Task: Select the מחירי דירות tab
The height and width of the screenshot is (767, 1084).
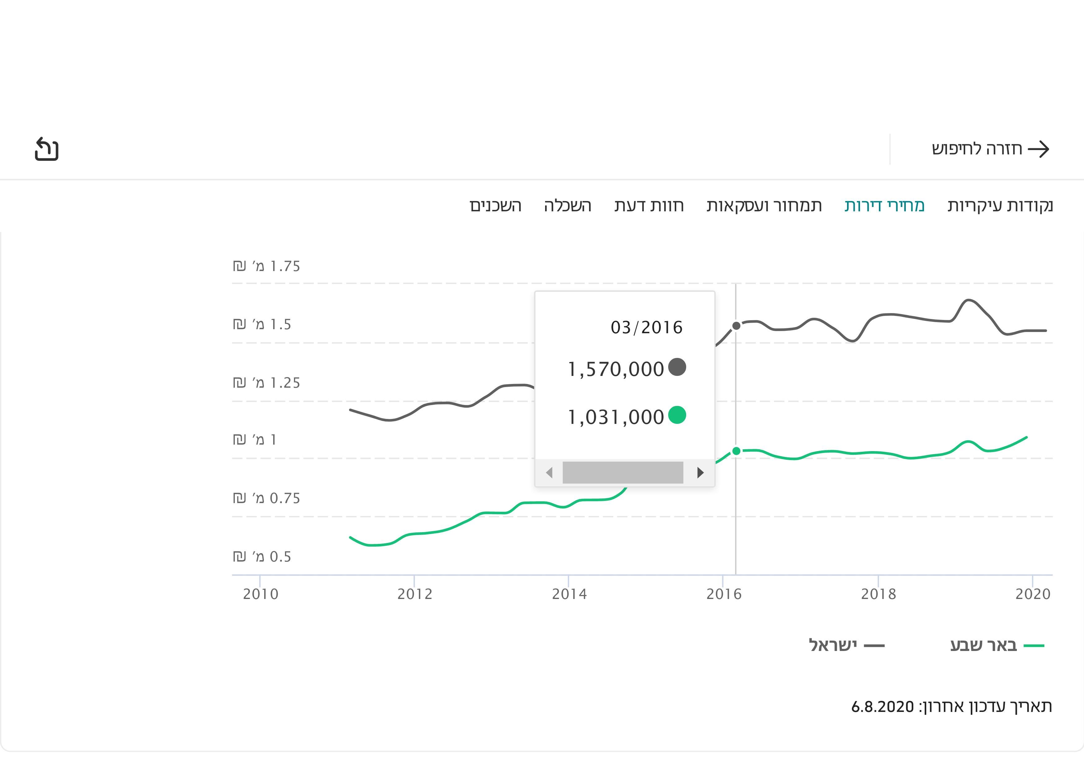Action: click(x=884, y=206)
